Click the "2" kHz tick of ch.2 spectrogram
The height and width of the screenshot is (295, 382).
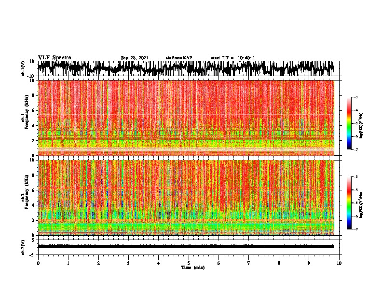coord(33,220)
